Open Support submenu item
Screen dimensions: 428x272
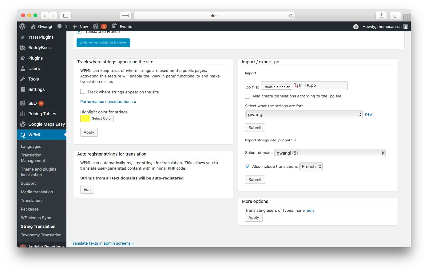coord(28,183)
